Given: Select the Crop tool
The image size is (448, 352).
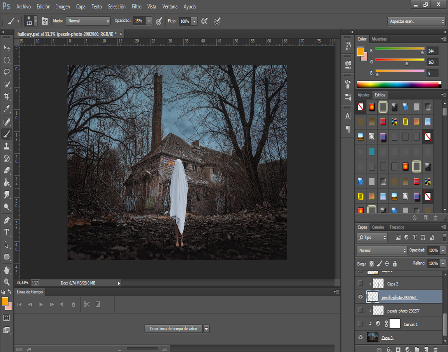Looking at the screenshot, I should pos(7,97).
